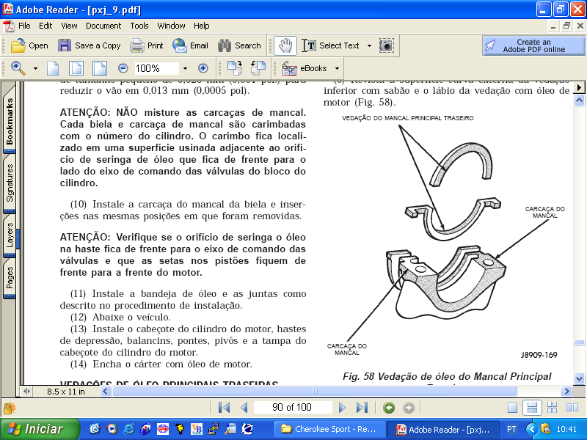Open the Document menu
This screenshot has width=587, height=440.
point(103,26)
